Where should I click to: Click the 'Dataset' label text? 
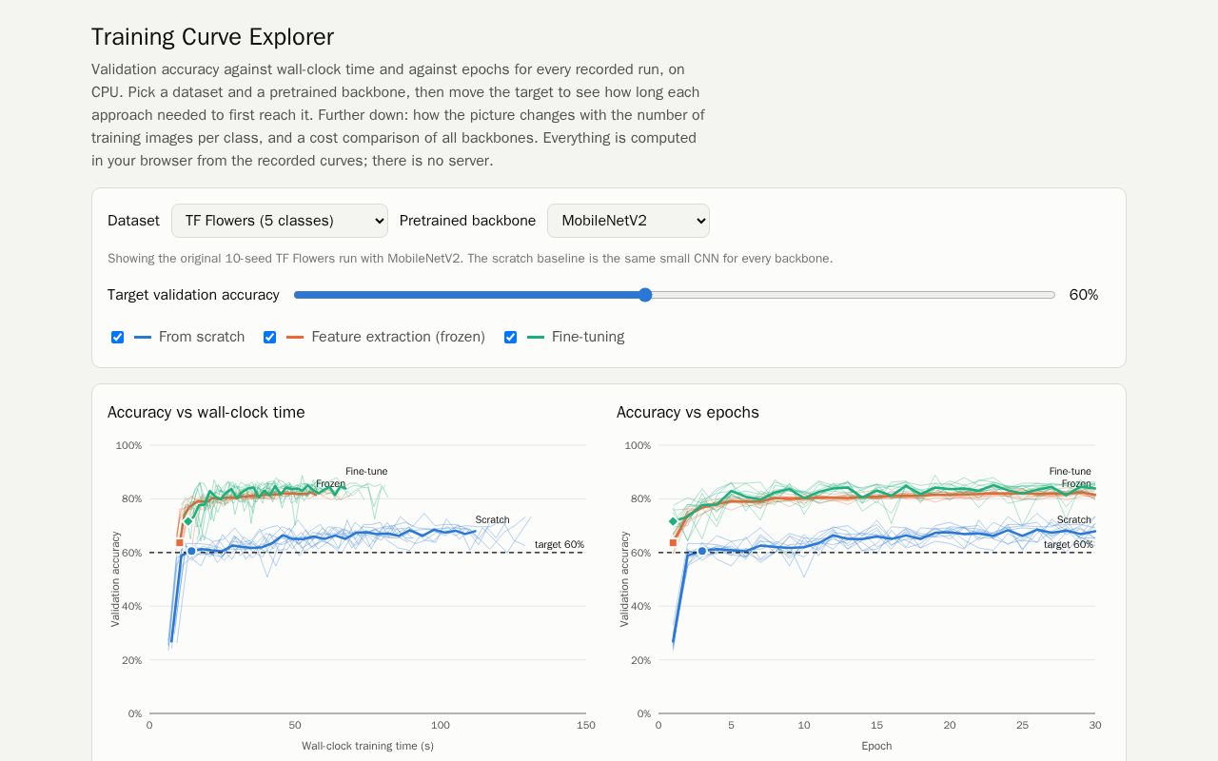(x=133, y=221)
